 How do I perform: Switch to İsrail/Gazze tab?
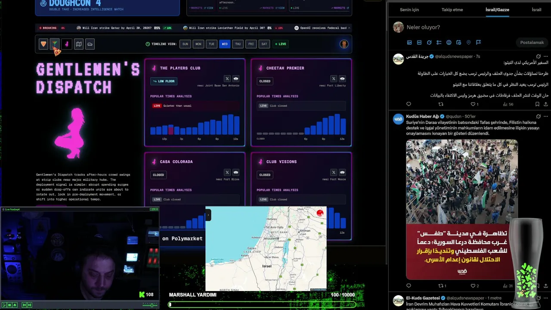click(x=497, y=9)
